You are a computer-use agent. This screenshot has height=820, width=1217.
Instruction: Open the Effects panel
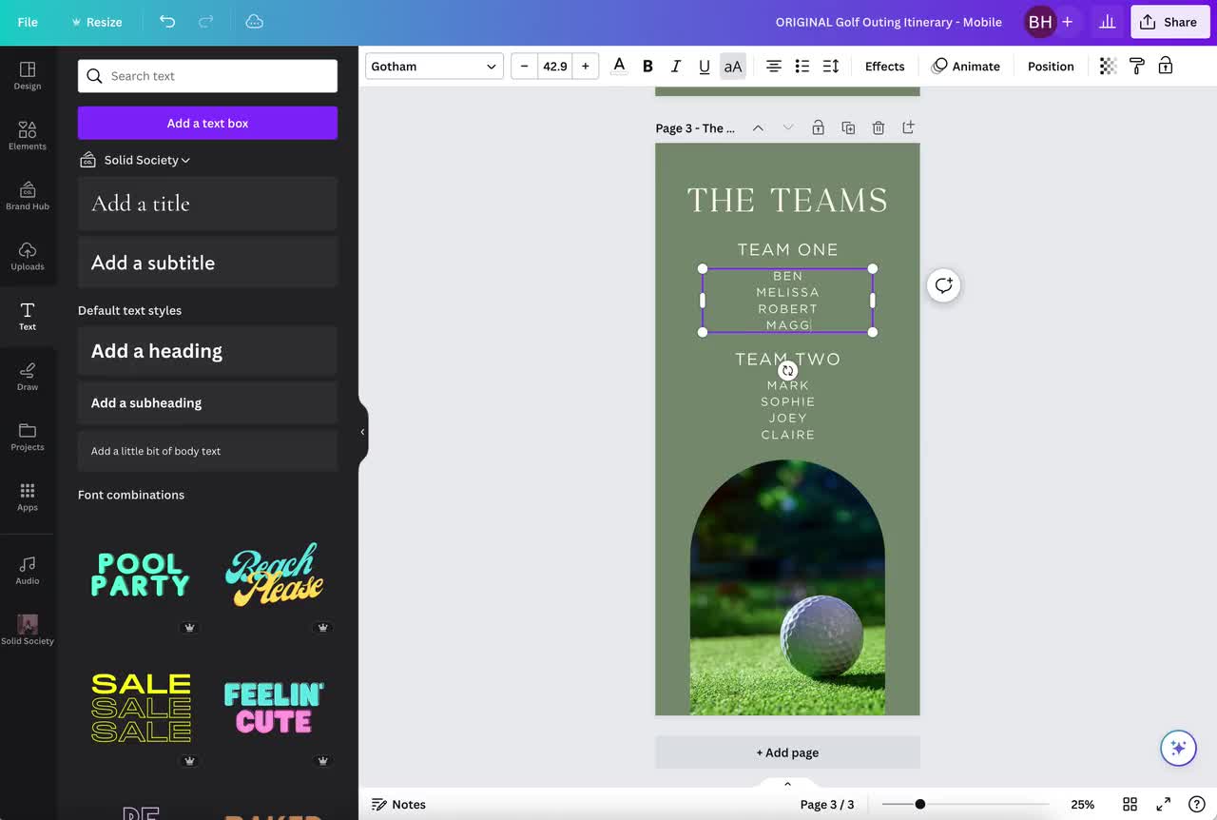(x=884, y=66)
